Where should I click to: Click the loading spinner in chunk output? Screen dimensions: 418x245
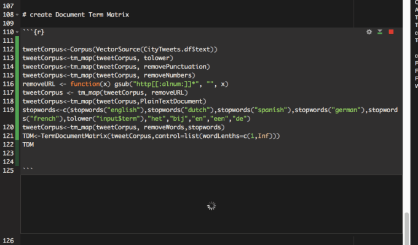[x=211, y=206]
